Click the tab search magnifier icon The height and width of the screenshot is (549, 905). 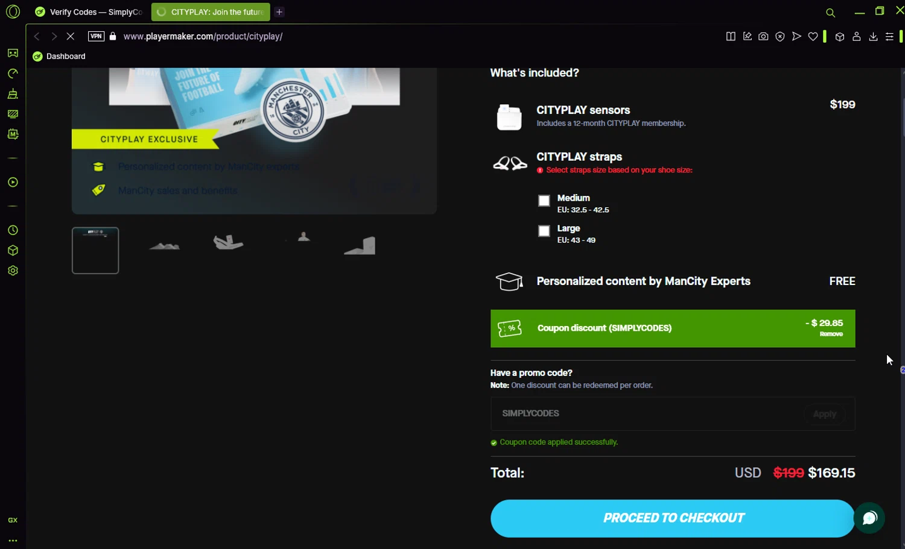[x=830, y=13]
